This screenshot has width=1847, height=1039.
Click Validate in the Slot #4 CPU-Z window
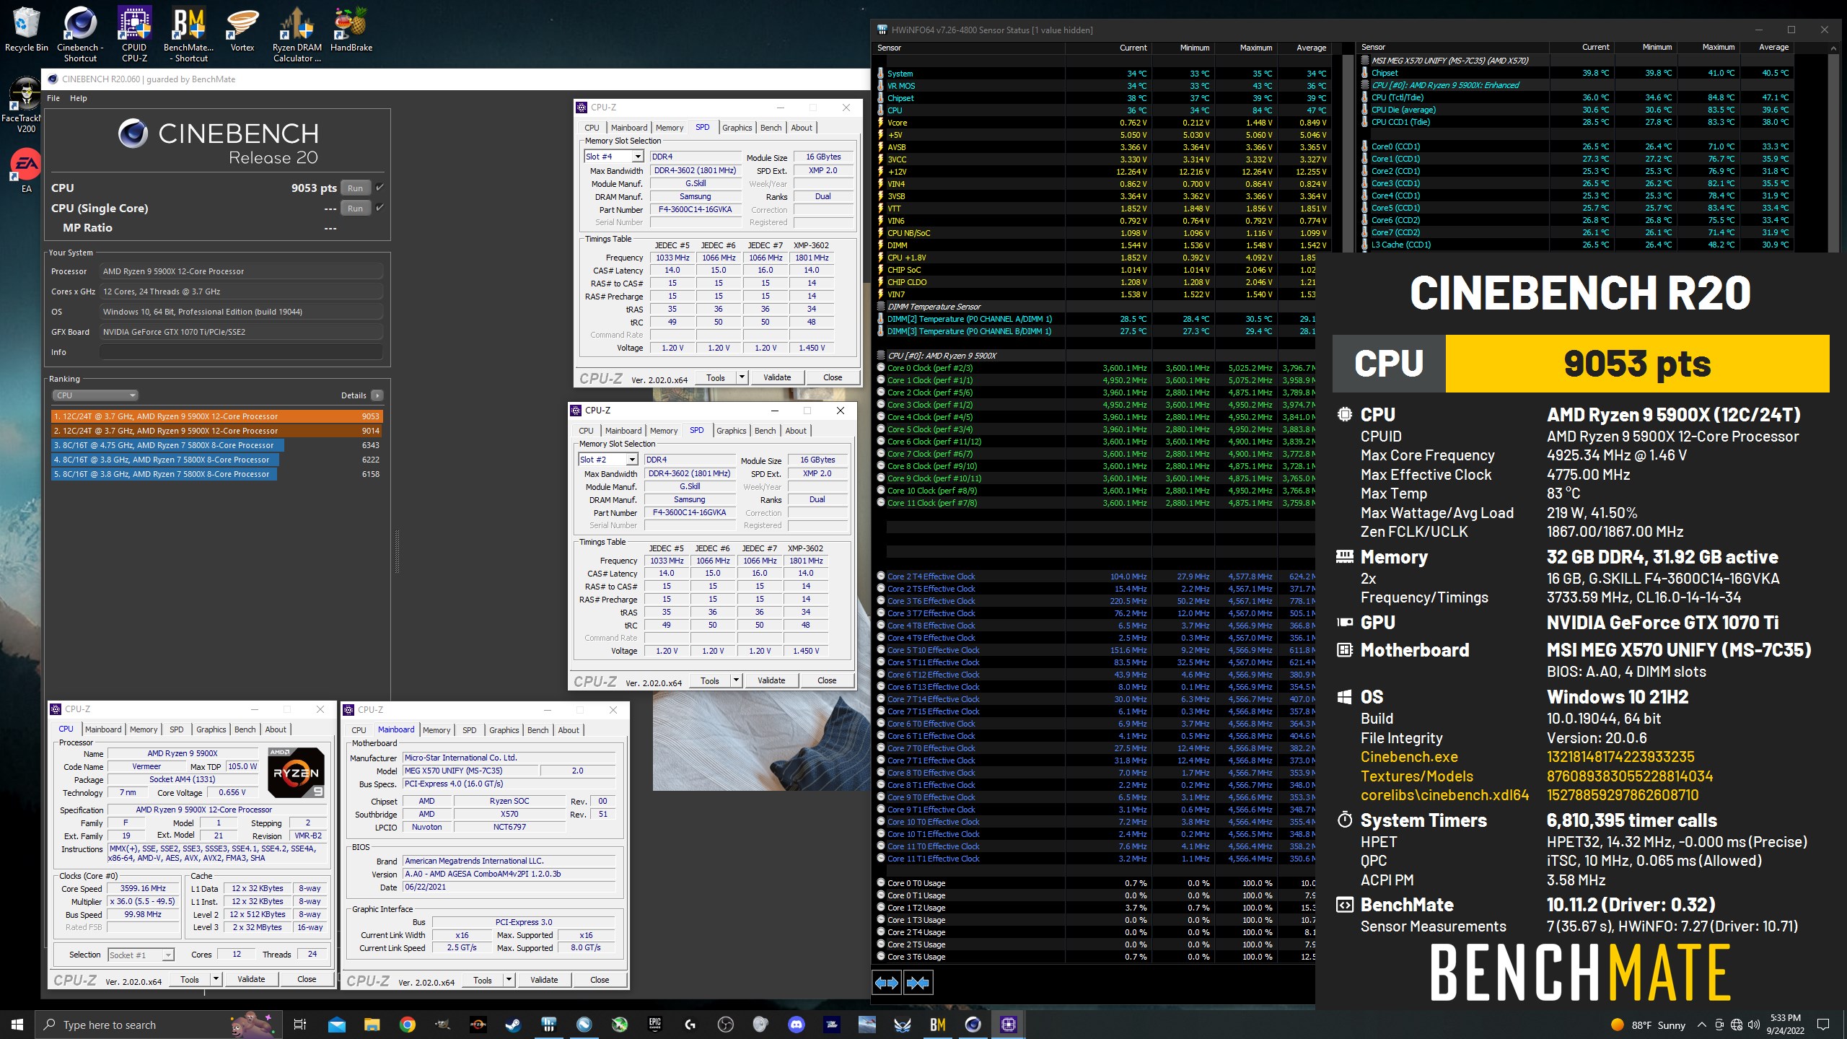[x=777, y=377]
